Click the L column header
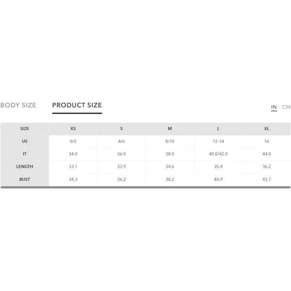The image size is (291, 291). point(218,129)
